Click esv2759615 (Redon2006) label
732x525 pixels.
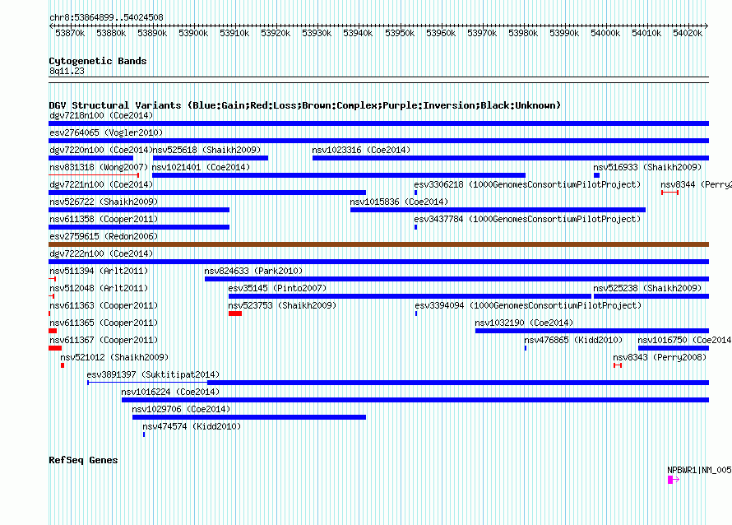[104, 236]
